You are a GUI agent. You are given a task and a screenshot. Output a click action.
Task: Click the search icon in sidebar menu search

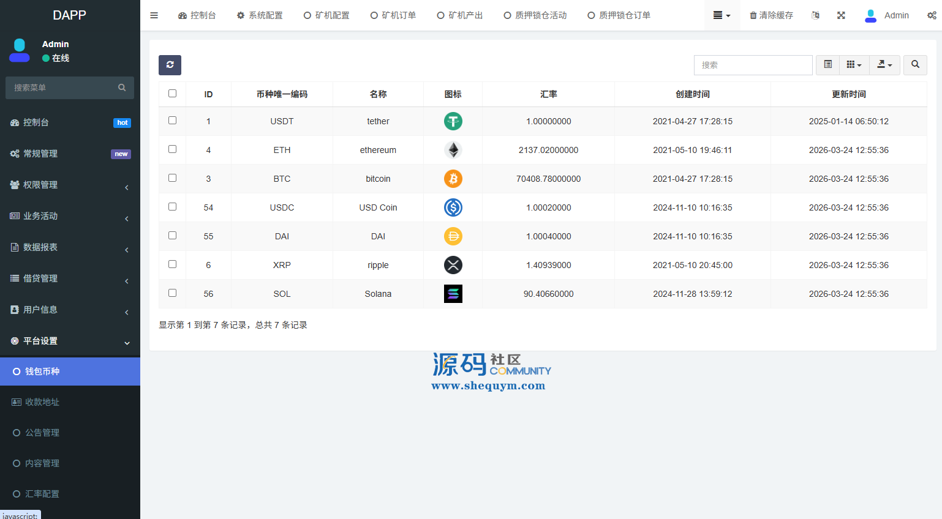(x=122, y=88)
